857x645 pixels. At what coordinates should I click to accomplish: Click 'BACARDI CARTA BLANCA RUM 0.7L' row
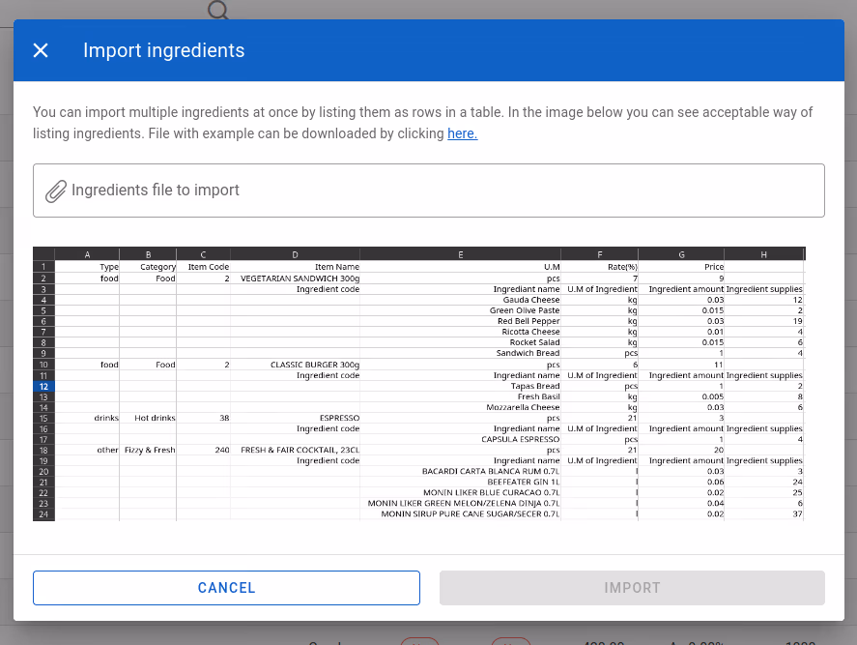tap(491, 471)
